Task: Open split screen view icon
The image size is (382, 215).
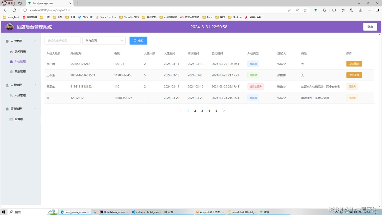Action: pyautogui.click(x=334, y=10)
